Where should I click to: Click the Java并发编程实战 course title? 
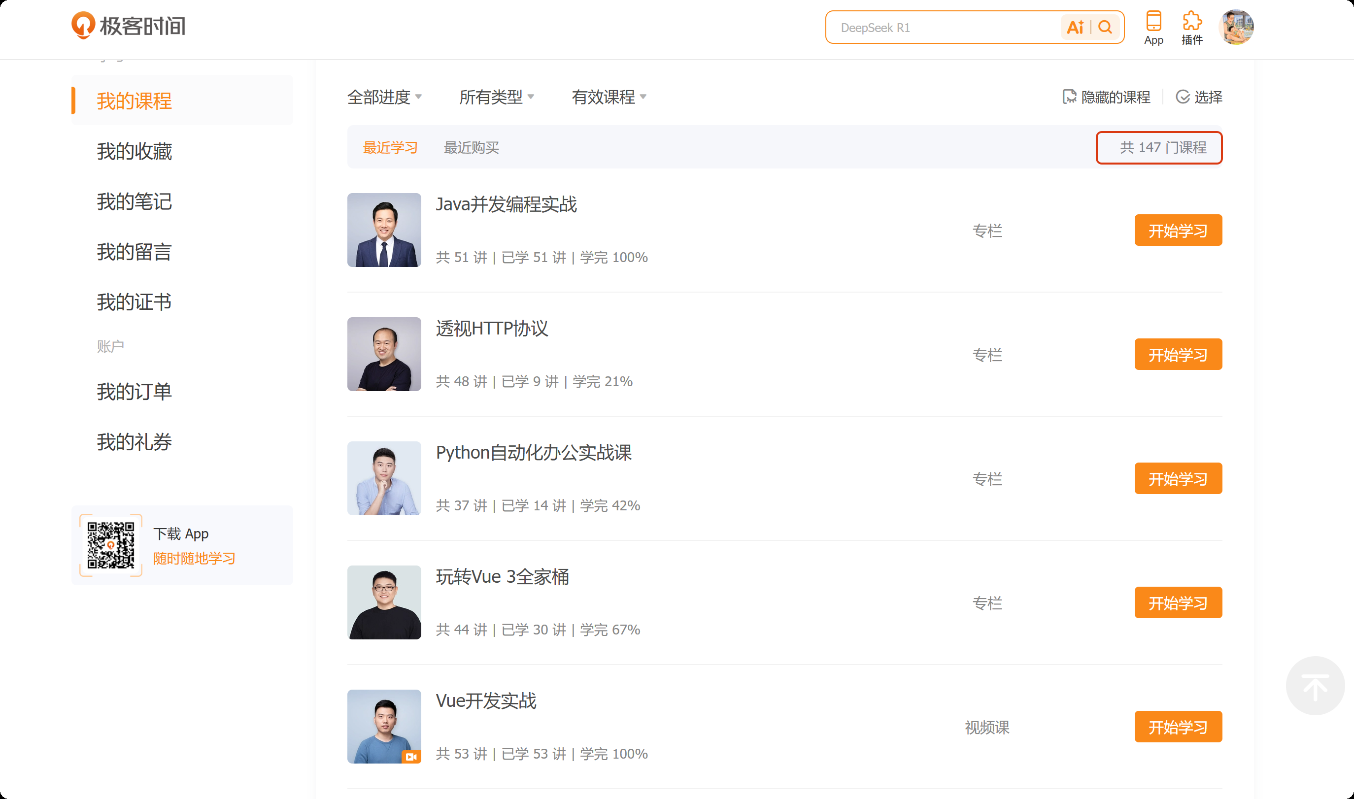(x=506, y=204)
